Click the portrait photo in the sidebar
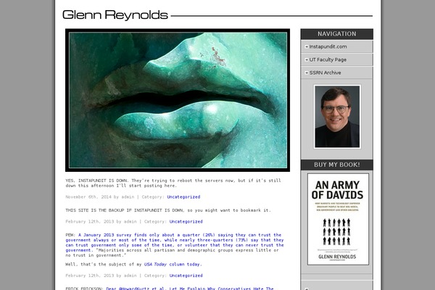The width and height of the screenshot is (435, 290). [x=336, y=117]
